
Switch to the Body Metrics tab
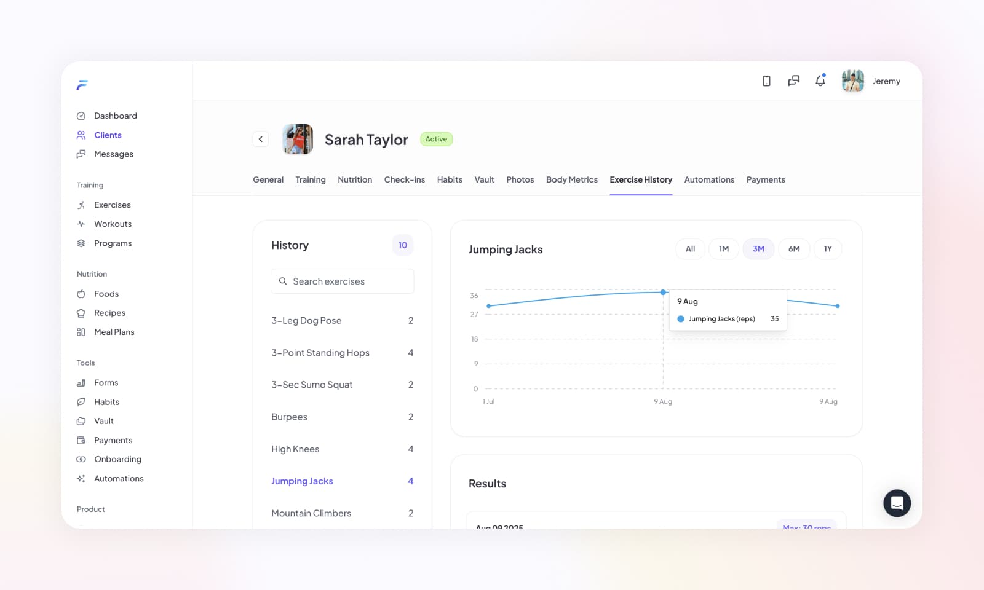pos(571,180)
